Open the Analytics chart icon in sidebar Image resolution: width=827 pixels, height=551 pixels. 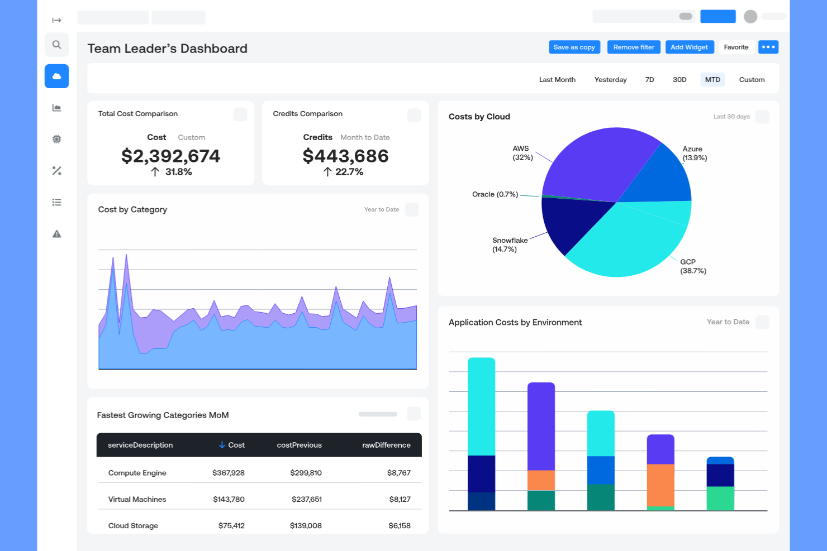(x=56, y=108)
